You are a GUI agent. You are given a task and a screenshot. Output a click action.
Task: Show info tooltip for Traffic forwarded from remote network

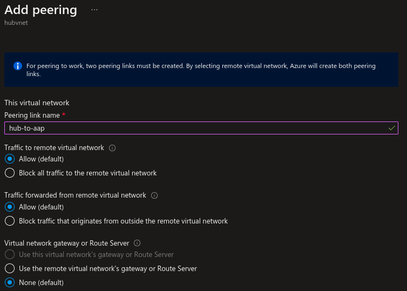pos(154,195)
